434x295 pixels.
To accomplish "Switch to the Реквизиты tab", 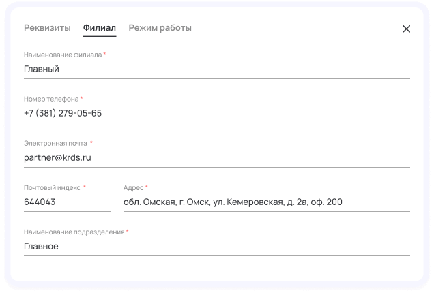I will pyautogui.click(x=47, y=28).
